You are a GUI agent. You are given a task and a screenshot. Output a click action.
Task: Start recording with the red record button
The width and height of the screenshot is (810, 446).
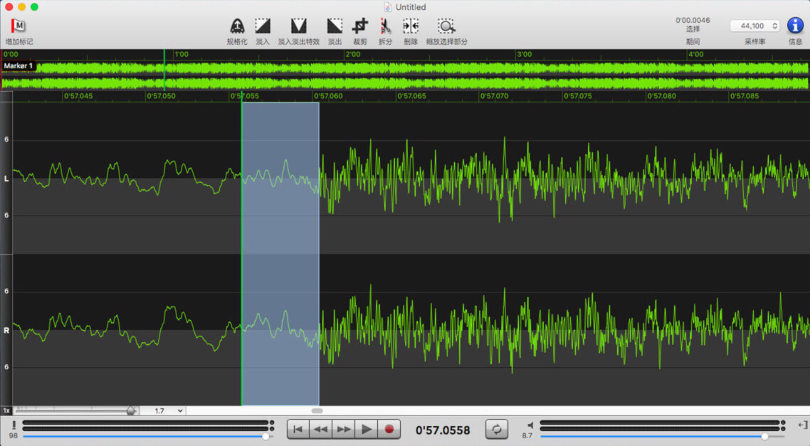click(389, 430)
